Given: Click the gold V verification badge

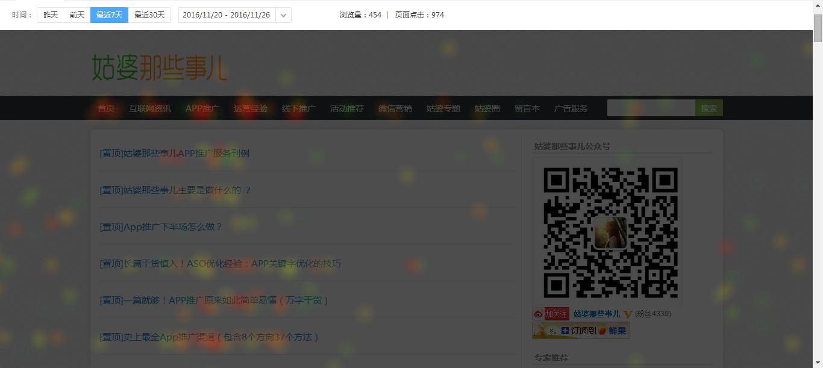Looking at the screenshot, I should click(x=627, y=314).
